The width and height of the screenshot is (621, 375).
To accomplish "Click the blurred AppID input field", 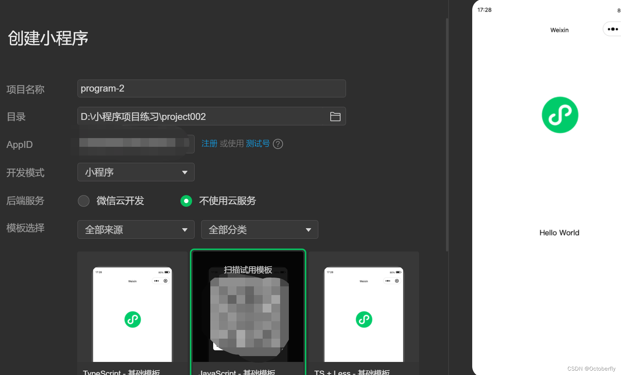I will coord(136,144).
